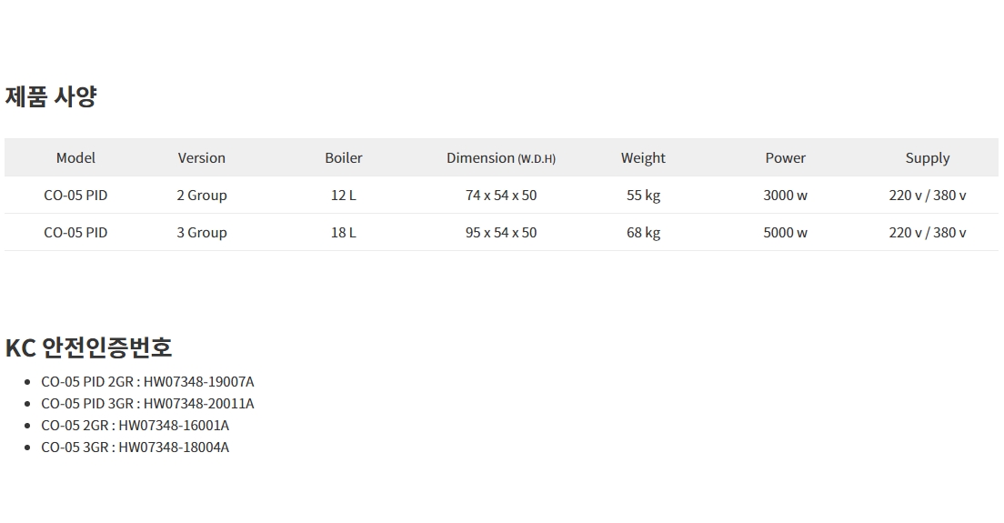Click the 제품 사양 heading
This screenshot has height=523, width=1004.
(x=51, y=96)
